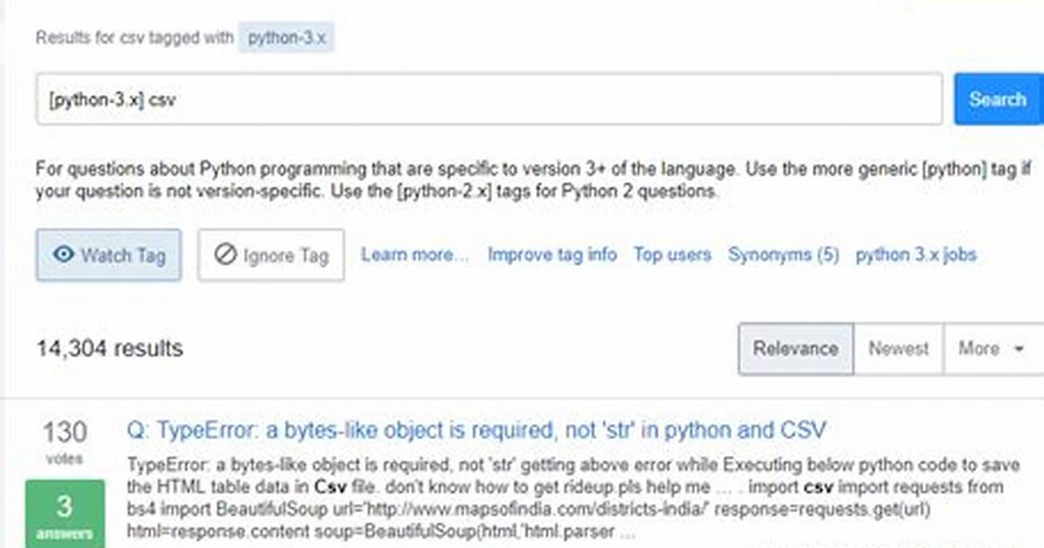Open the python 3.x jobs link

(917, 255)
